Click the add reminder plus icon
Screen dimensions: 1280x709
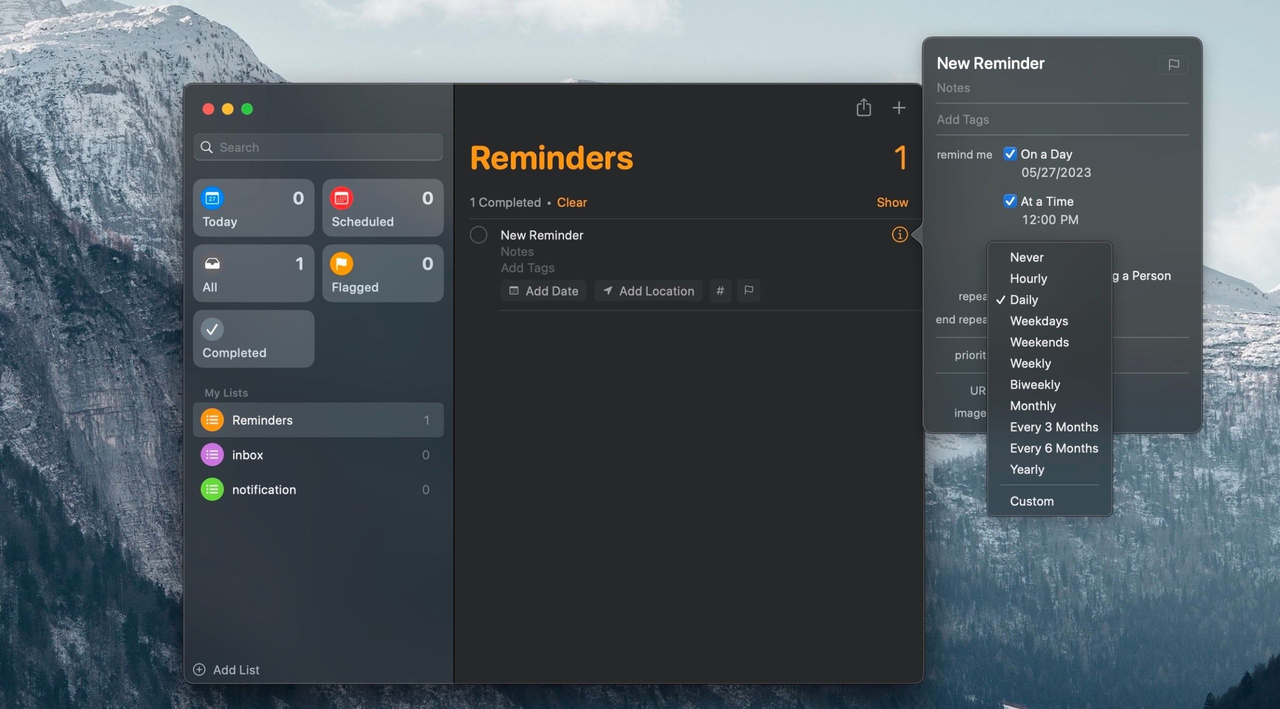pyautogui.click(x=898, y=107)
